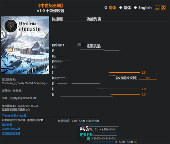Image resolution: width=170 pixels, height=144 pixels.
Task: Click the 其他说明: Ctrl+Shift note text
Action: coord(79,121)
